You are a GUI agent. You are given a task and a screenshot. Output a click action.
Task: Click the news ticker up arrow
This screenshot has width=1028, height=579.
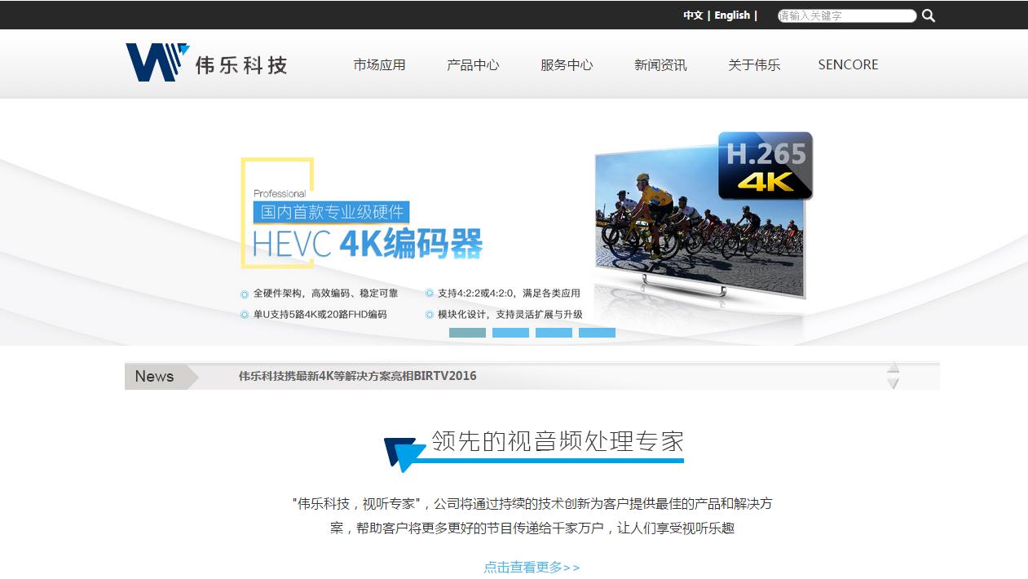(x=893, y=368)
